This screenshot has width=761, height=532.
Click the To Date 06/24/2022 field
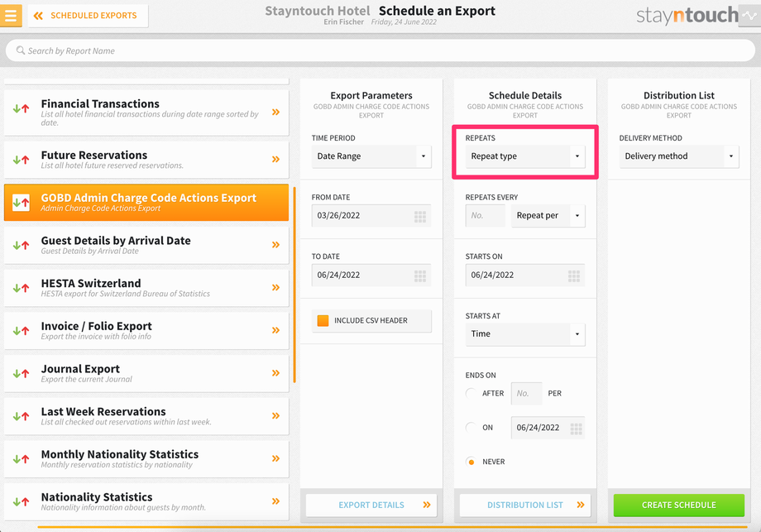coord(371,276)
